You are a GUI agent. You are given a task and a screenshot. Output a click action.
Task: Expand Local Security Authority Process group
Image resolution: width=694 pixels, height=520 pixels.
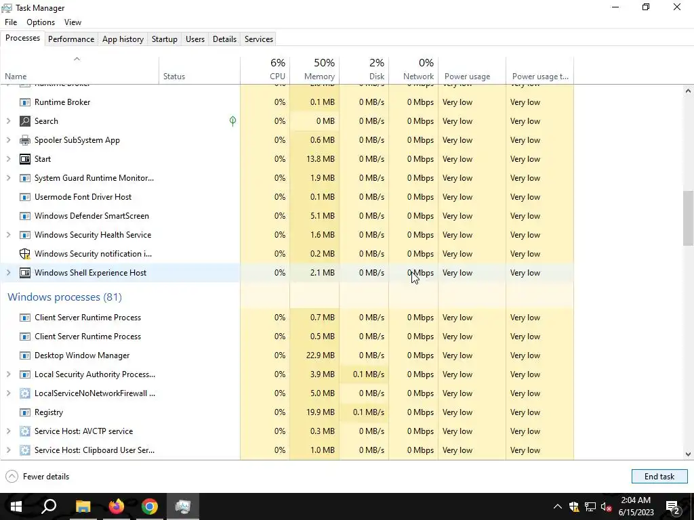coord(8,374)
